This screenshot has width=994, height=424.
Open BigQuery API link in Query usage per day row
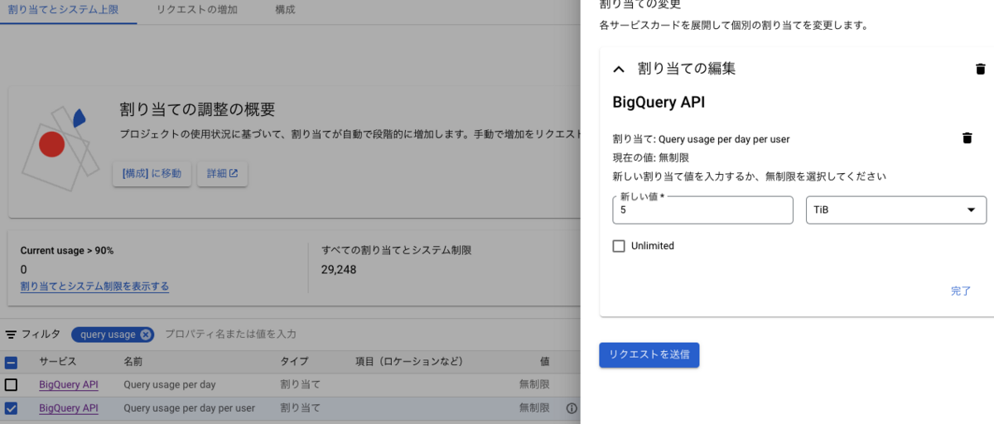pyautogui.click(x=69, y=385)
